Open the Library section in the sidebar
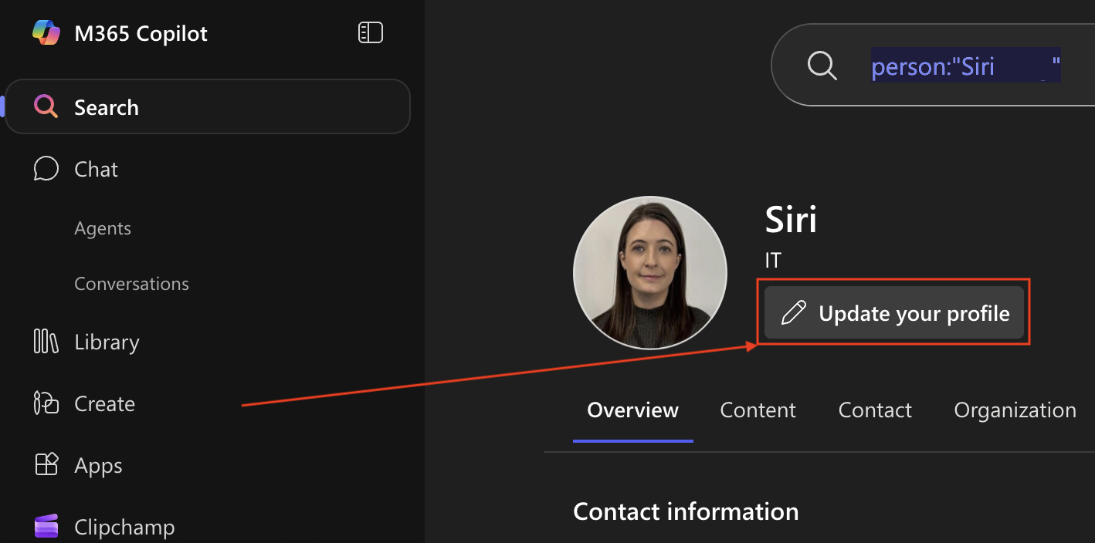This screenshot has height=543, width=1095. tap(107, 342)
